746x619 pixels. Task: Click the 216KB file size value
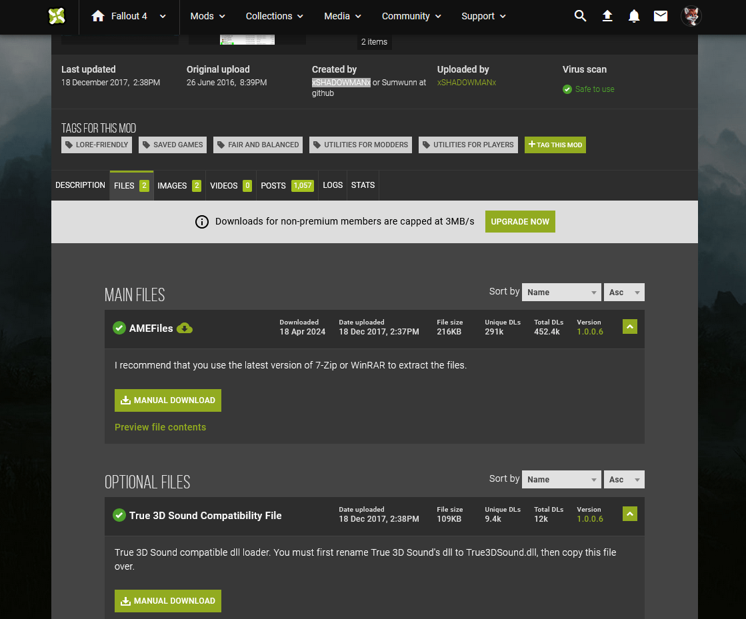(449, 332)
